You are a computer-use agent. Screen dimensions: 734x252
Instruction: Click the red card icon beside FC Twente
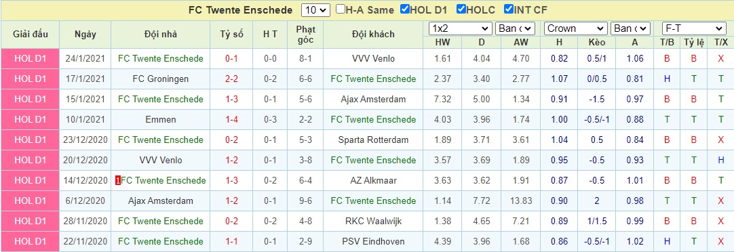[x=118, y=180]
